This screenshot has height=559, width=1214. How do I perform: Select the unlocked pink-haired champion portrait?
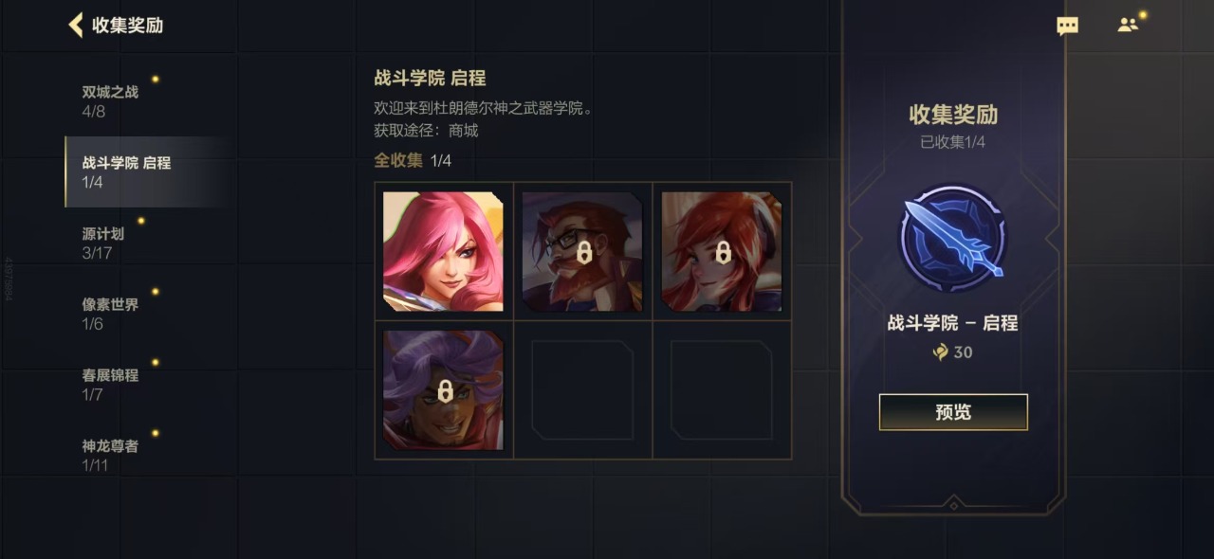click(444, 252)
